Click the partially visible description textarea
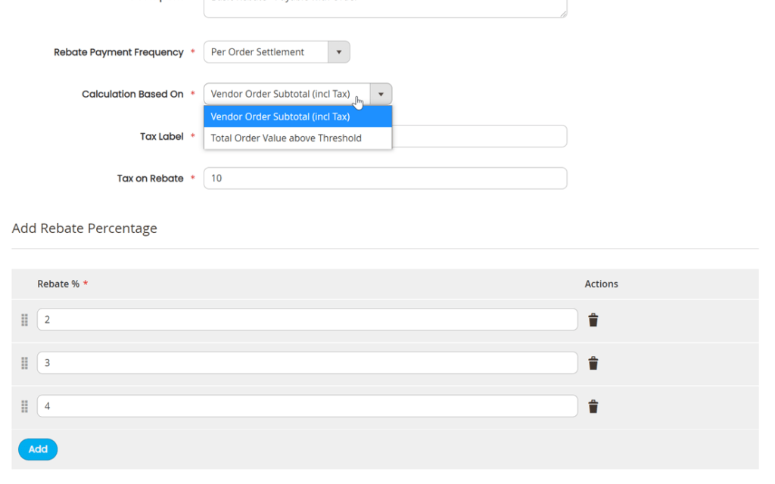This screenshot has width=775, height=484. pos(385,8)
